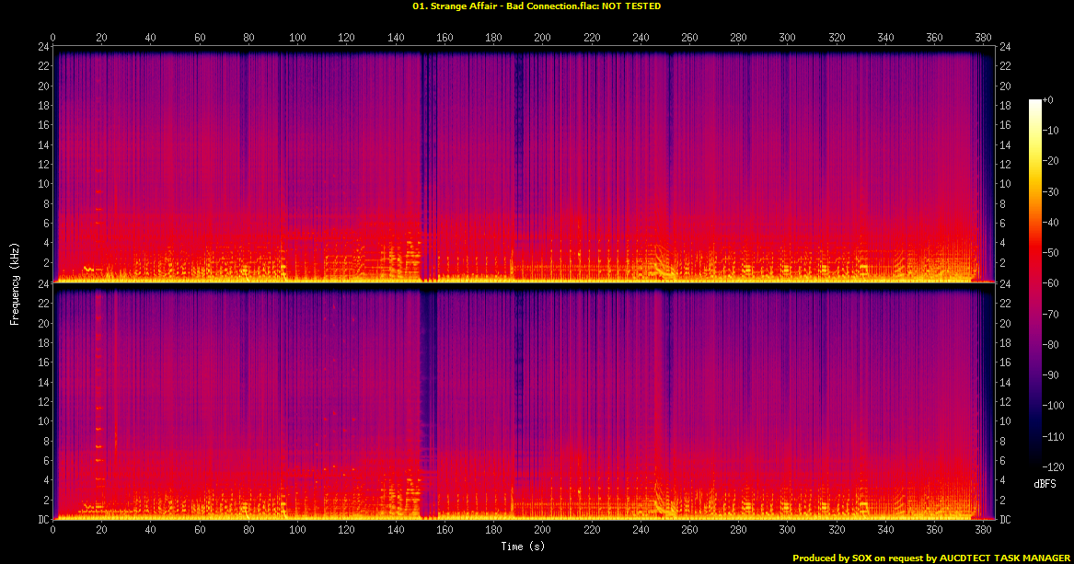Click the title '01. Strange Affair - Bad Connection.flac: NOT TESTED'

coord(537,6)
